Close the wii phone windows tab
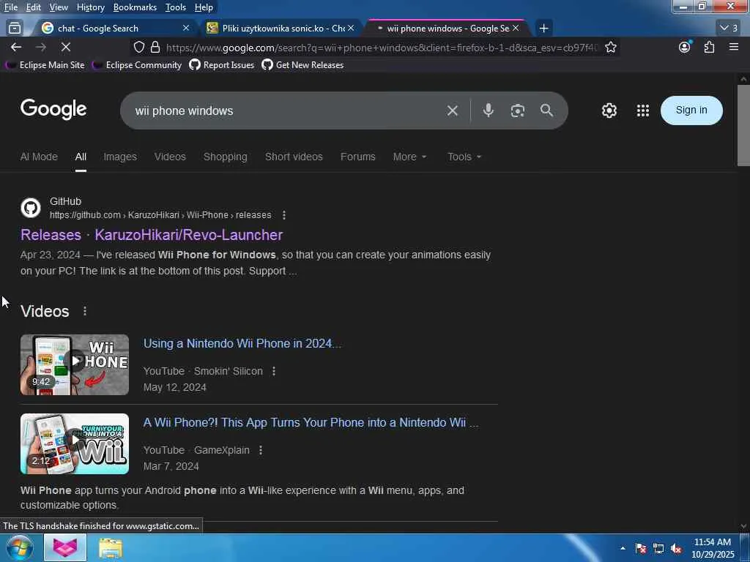Screen dimensions: 750x562 tap(516, 29)
